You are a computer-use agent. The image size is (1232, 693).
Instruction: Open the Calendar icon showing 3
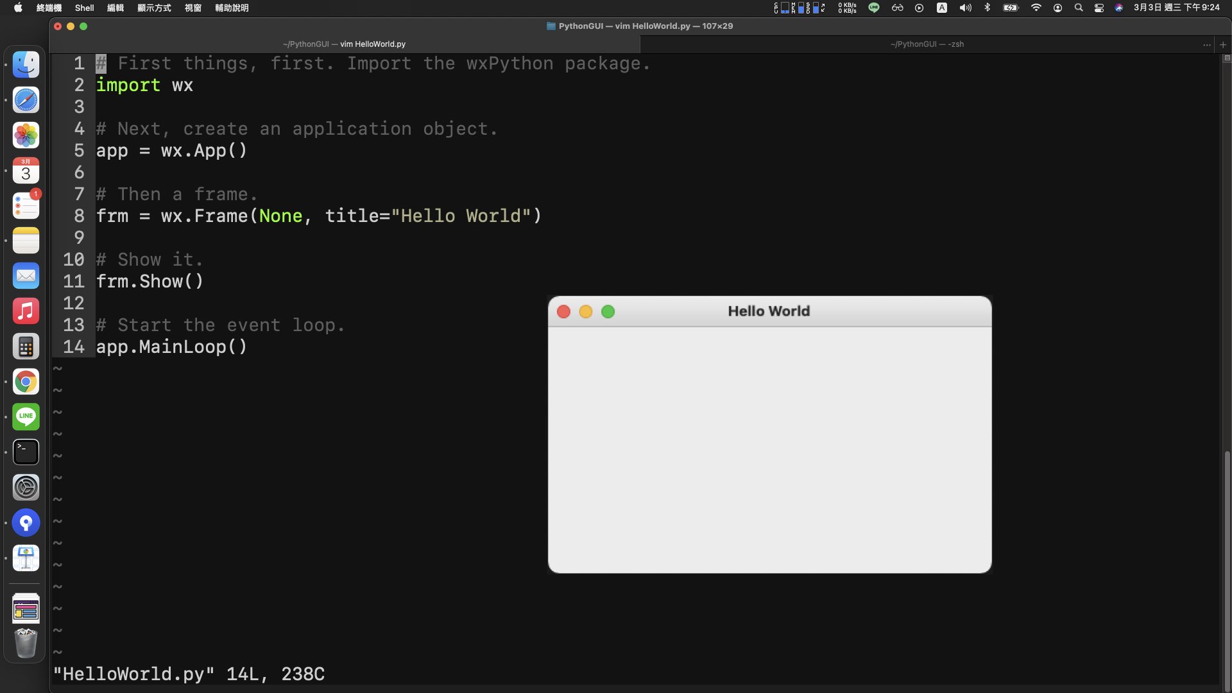(x=26, y=171)
